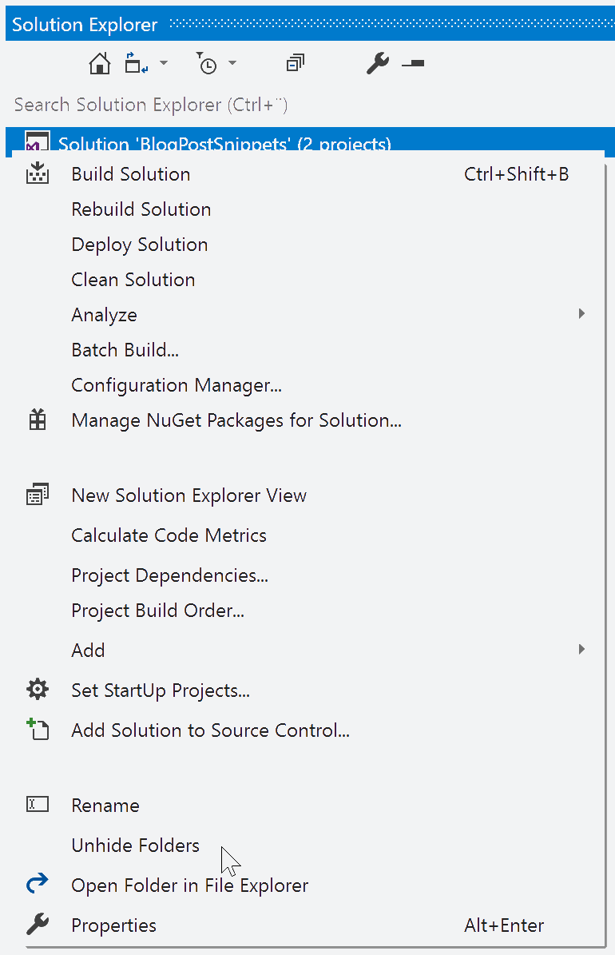Open the Switch Views dropdown arrow
615x955 pixels.
(x=164, y=64)
